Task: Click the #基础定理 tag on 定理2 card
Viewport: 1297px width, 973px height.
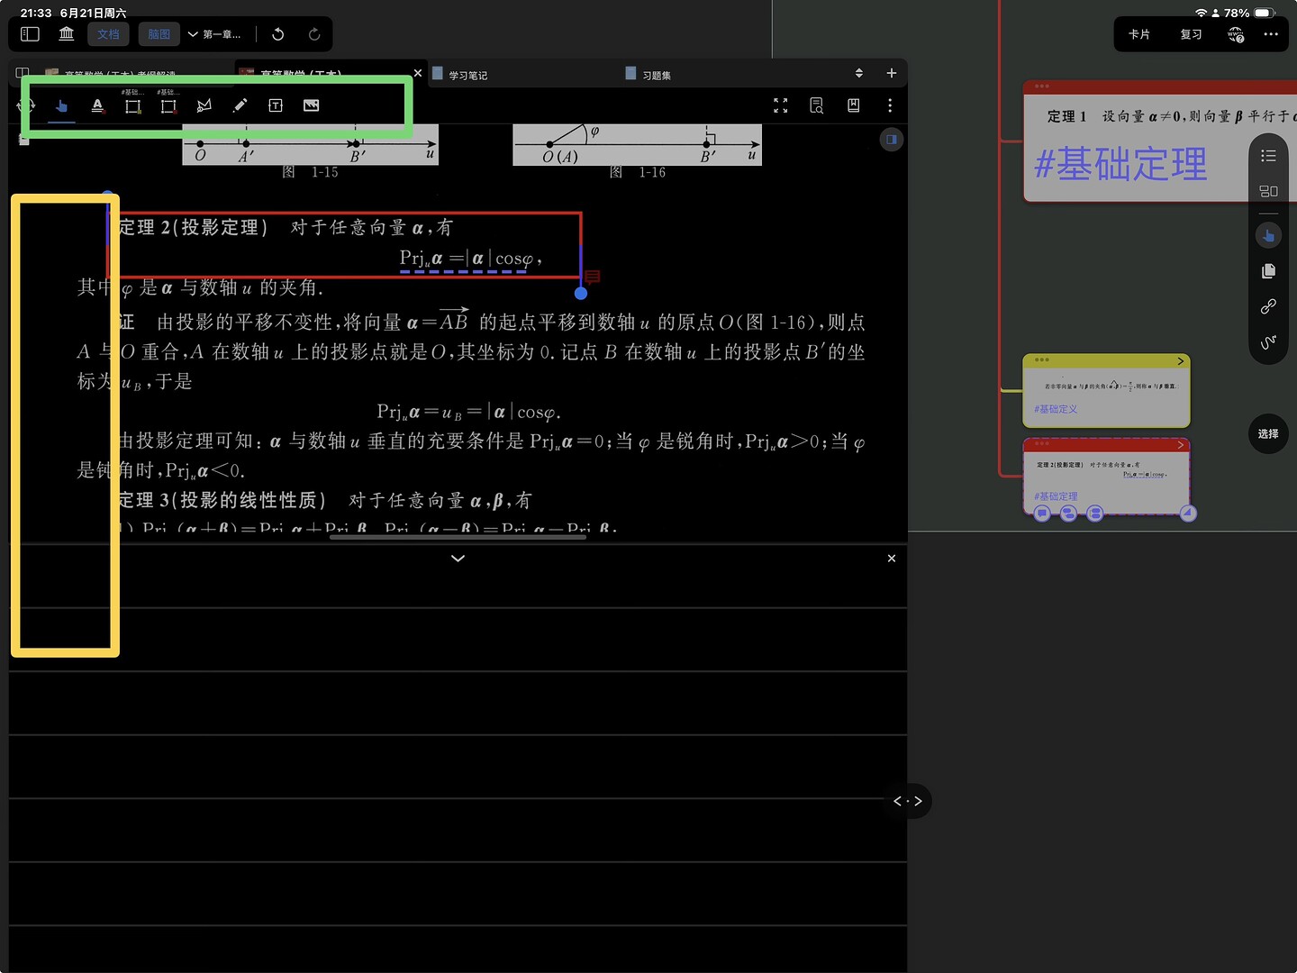Action: tap(1056, 496)
